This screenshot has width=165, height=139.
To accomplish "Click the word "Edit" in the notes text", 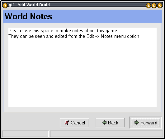I will tap(90, 36).
